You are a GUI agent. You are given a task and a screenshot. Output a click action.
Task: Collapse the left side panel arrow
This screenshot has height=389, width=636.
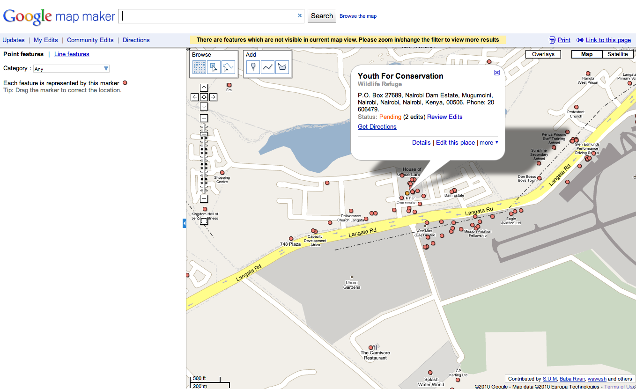coord(185,224)
